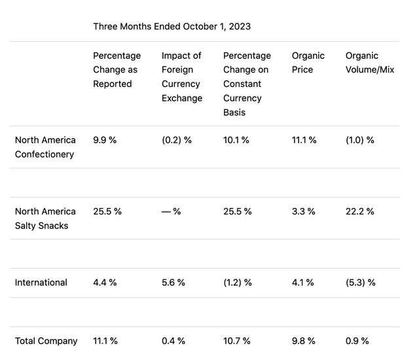Click the 22.2 % Organic Volume/Mix value
Viewport: 419px width, 357px height.
click(360, 211)
